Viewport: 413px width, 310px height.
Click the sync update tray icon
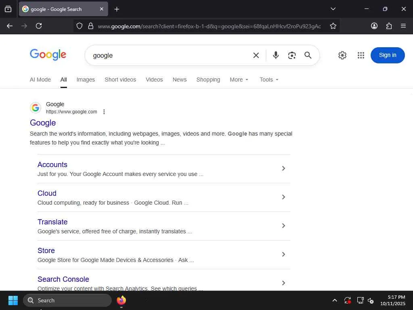click(347, 300)
